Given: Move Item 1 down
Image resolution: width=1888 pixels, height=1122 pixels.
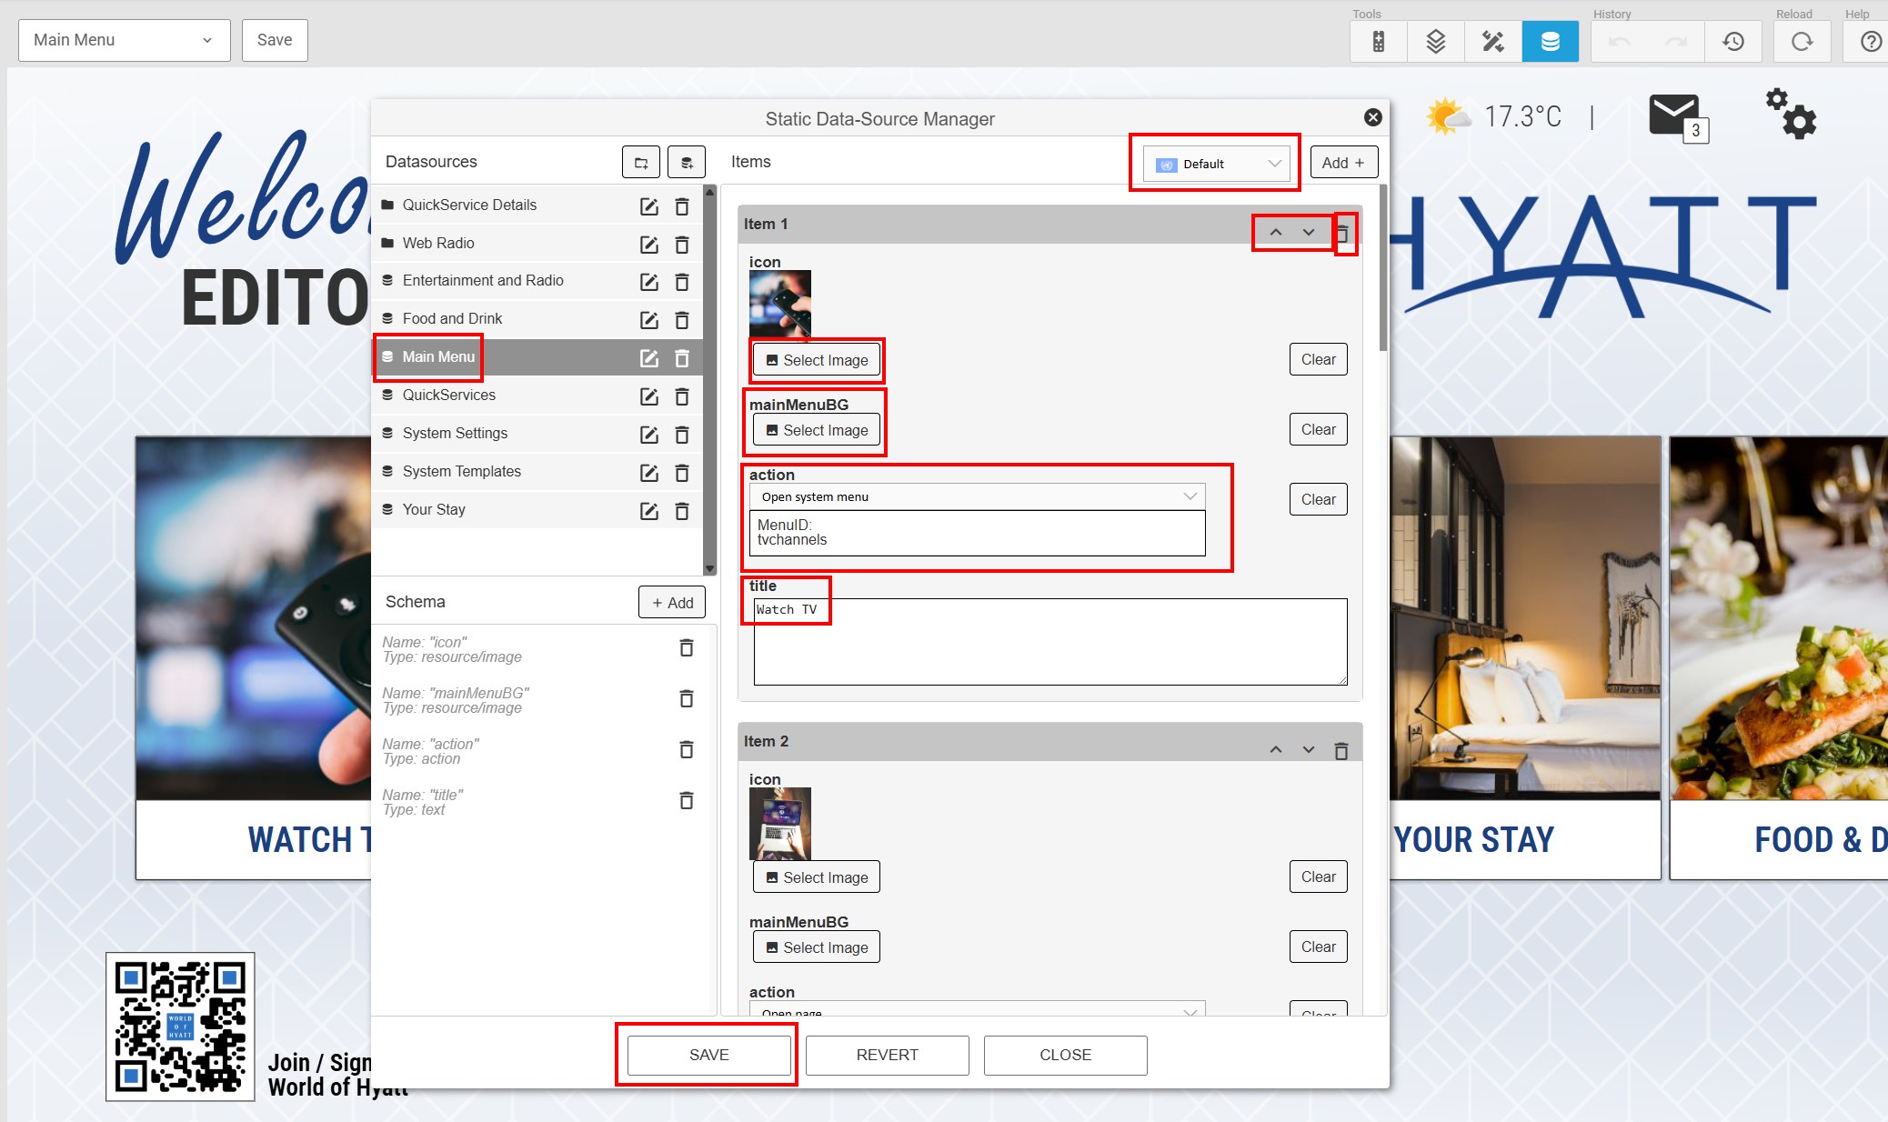Looking at the screenshot, I should pos(1308,233).
